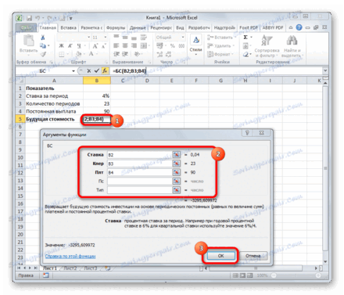Click the range selector icon beside Кпер

(177, 164)
